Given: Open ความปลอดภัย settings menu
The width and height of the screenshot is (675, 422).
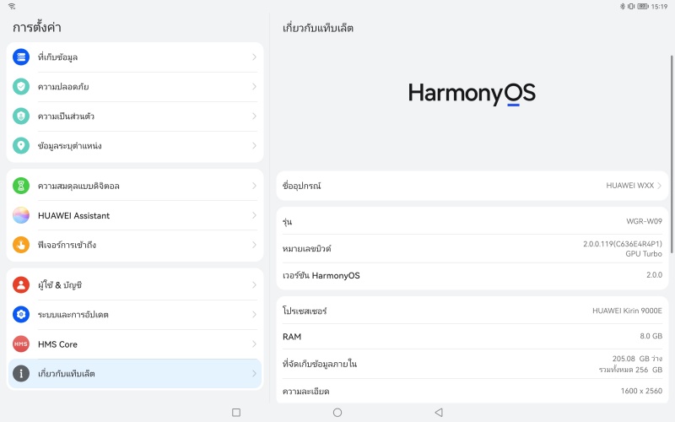Looking at the screenshot, I should coord(135,87).
